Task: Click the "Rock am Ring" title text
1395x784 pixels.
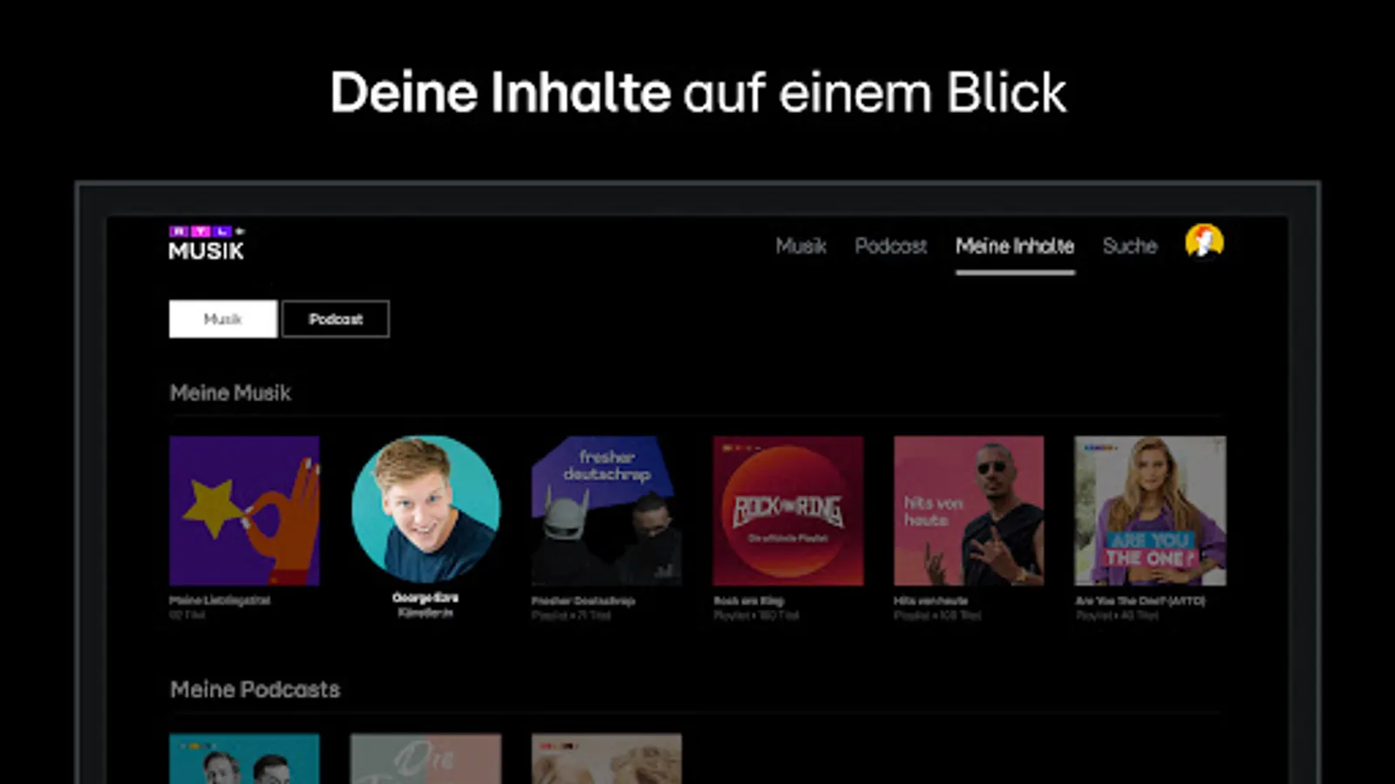Action: [749, 600]
